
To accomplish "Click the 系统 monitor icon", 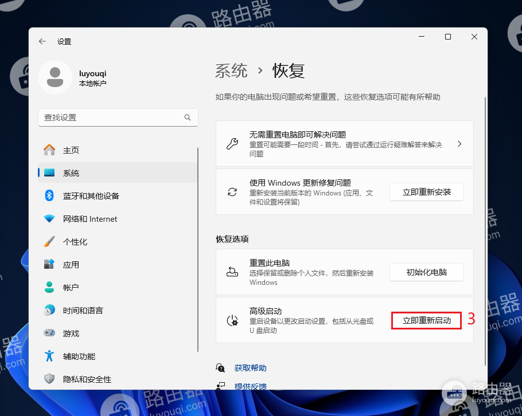I will pos(49,172).
